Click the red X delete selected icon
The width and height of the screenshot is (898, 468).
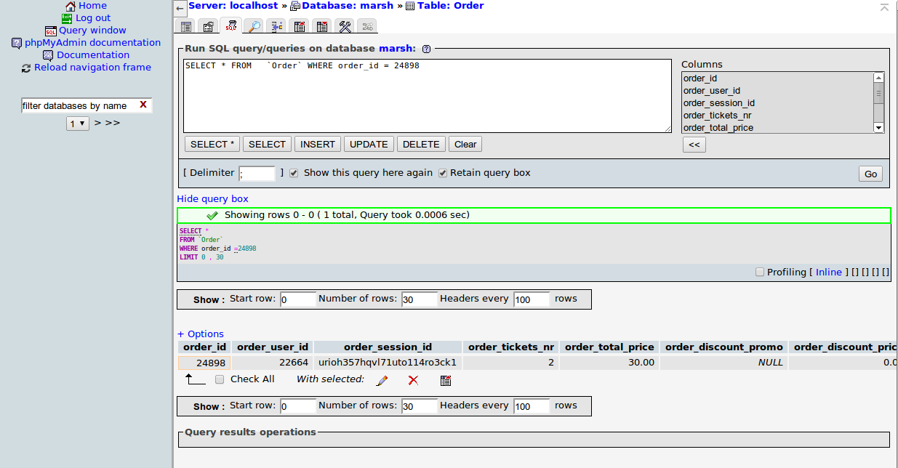413,380
